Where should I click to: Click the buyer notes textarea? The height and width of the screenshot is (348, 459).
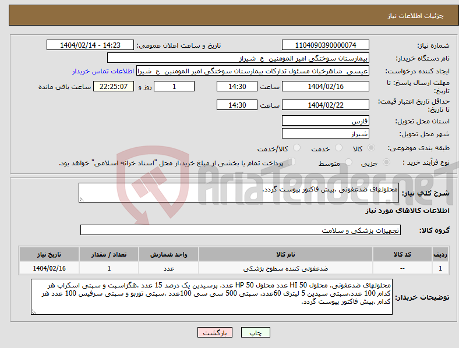click(x=211, y=297)
